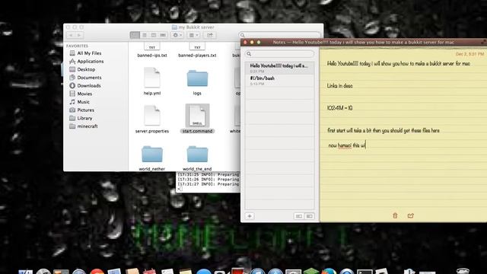The image size is (487, 274).
Task: Click the Notes window title bar text
Action: tap(364, 43)
